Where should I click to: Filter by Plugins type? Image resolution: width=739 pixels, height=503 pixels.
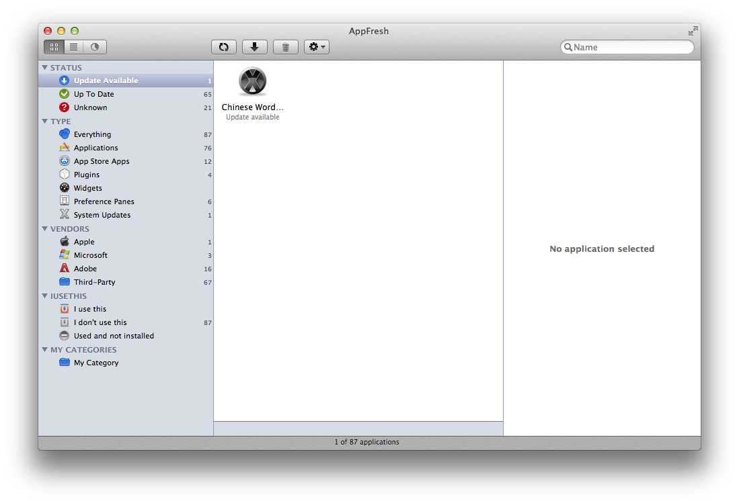[x=126, y=175]
